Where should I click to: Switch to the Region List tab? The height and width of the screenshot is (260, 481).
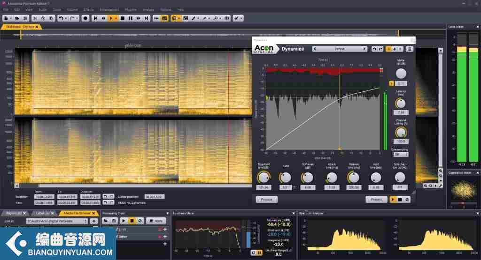[x=14, y=213]
